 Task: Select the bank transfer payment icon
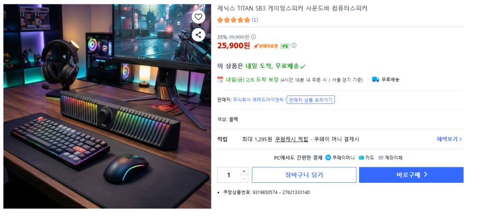point(380,158)
